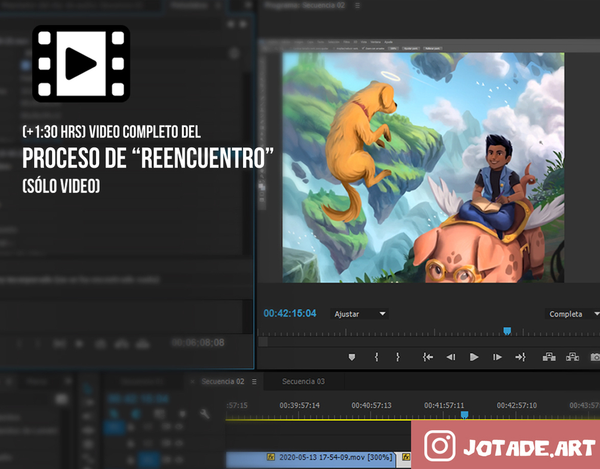
Task: Add a marker in the Program monitor
Action: (352, 357)
